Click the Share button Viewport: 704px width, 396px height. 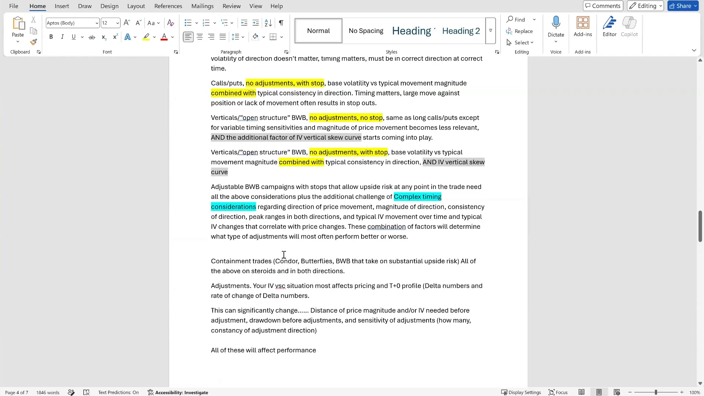(683, 6)
